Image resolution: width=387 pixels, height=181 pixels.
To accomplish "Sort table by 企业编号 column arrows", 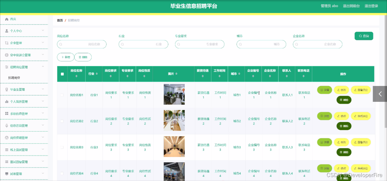I will click(253, 76).
